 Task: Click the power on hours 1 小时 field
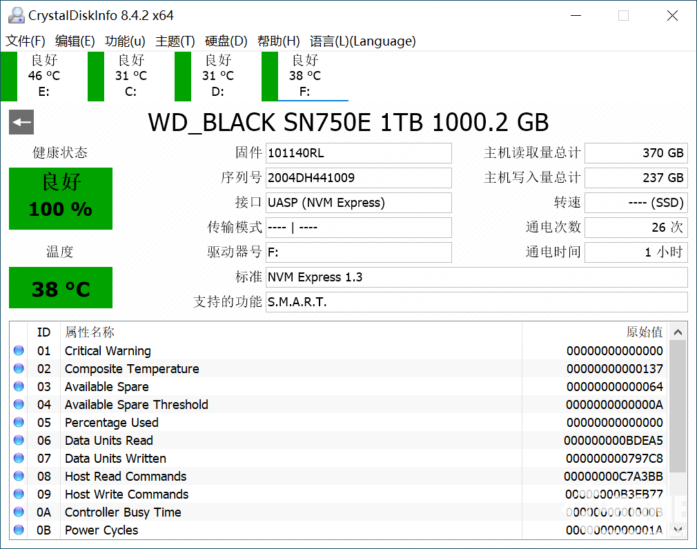coord(636,252)
